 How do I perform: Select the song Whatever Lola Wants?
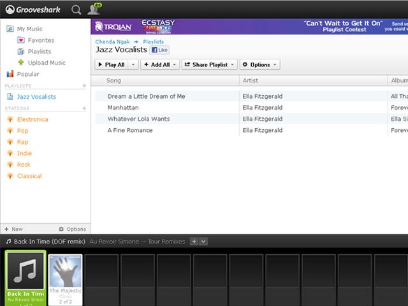click(139, 119)
